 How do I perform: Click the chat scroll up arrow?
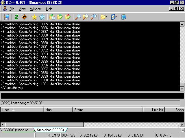182,24
